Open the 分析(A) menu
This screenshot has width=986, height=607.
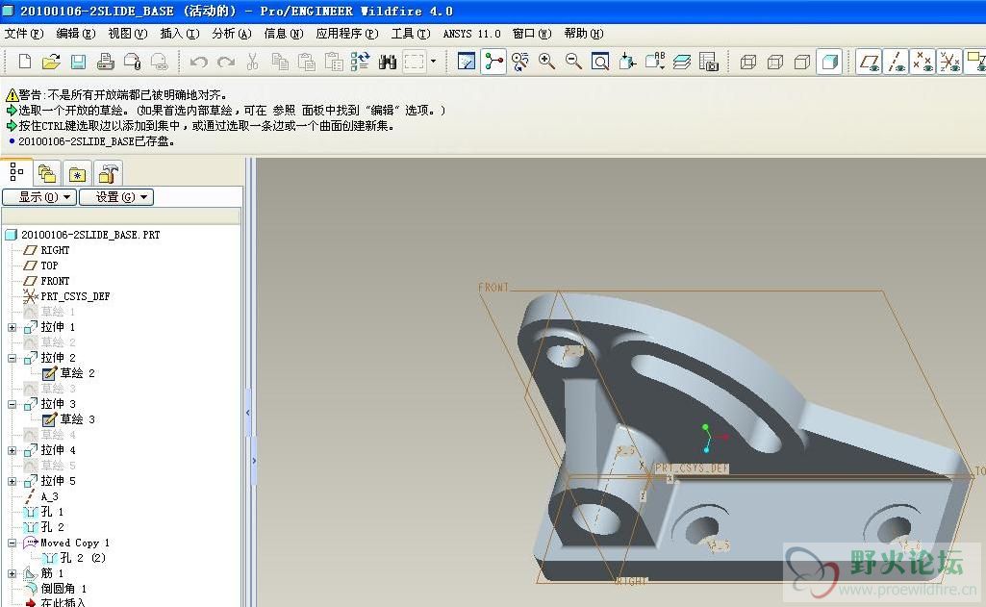point(232,34)
